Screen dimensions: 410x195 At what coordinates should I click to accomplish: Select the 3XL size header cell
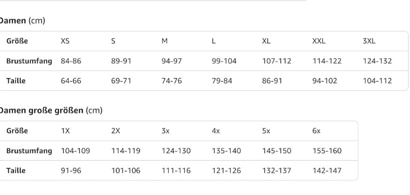point(369,41)
